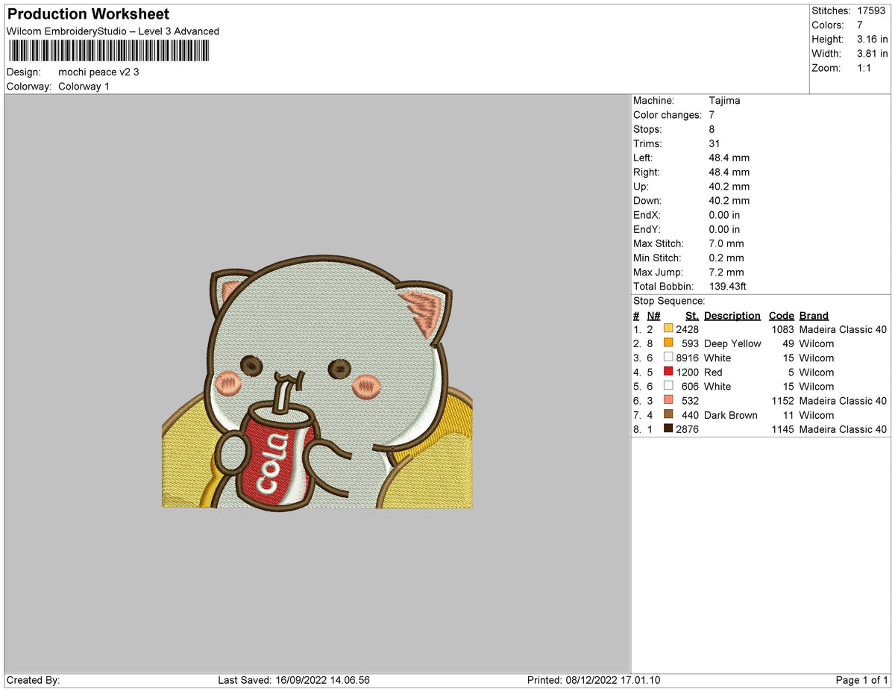Image resolution: width=895 pixels, height=692 pixels.
Task: Click the design name 'mochi peace v2 3'
Action: coord(98,72)
